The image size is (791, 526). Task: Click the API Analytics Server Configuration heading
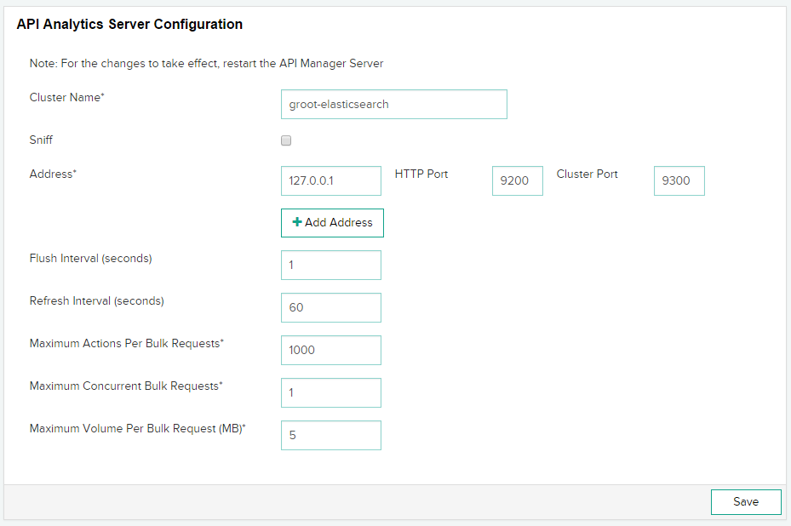129,25
